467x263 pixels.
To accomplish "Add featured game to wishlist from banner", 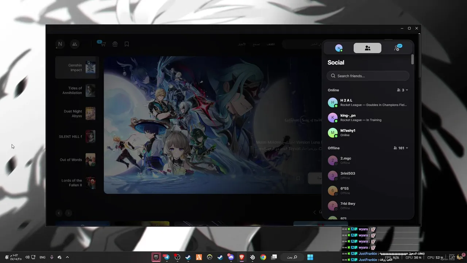I will coord(298,178).
